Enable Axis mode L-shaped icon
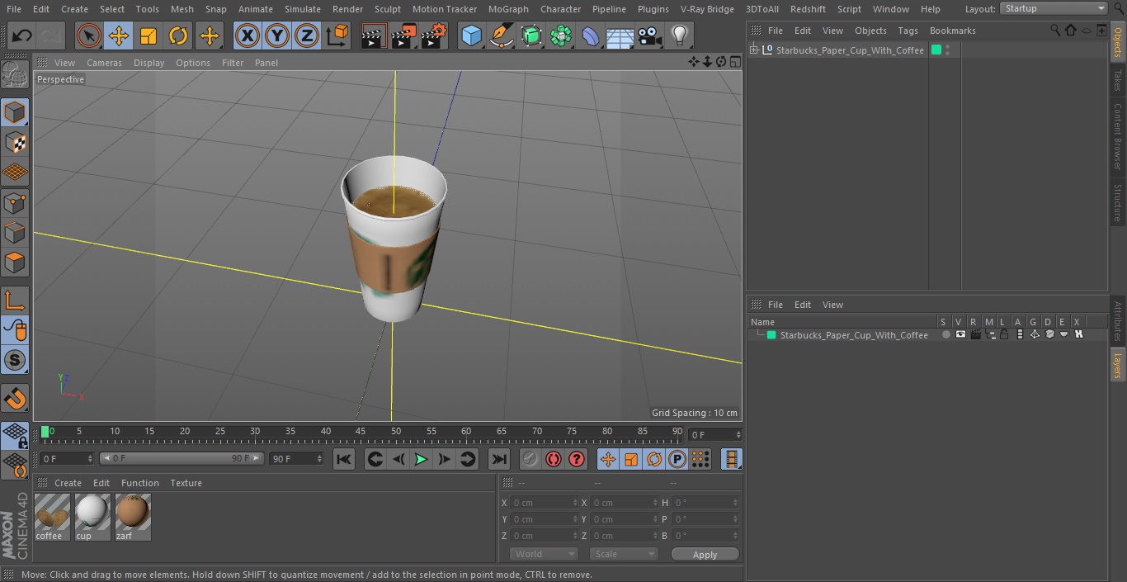 coord(15,300)
